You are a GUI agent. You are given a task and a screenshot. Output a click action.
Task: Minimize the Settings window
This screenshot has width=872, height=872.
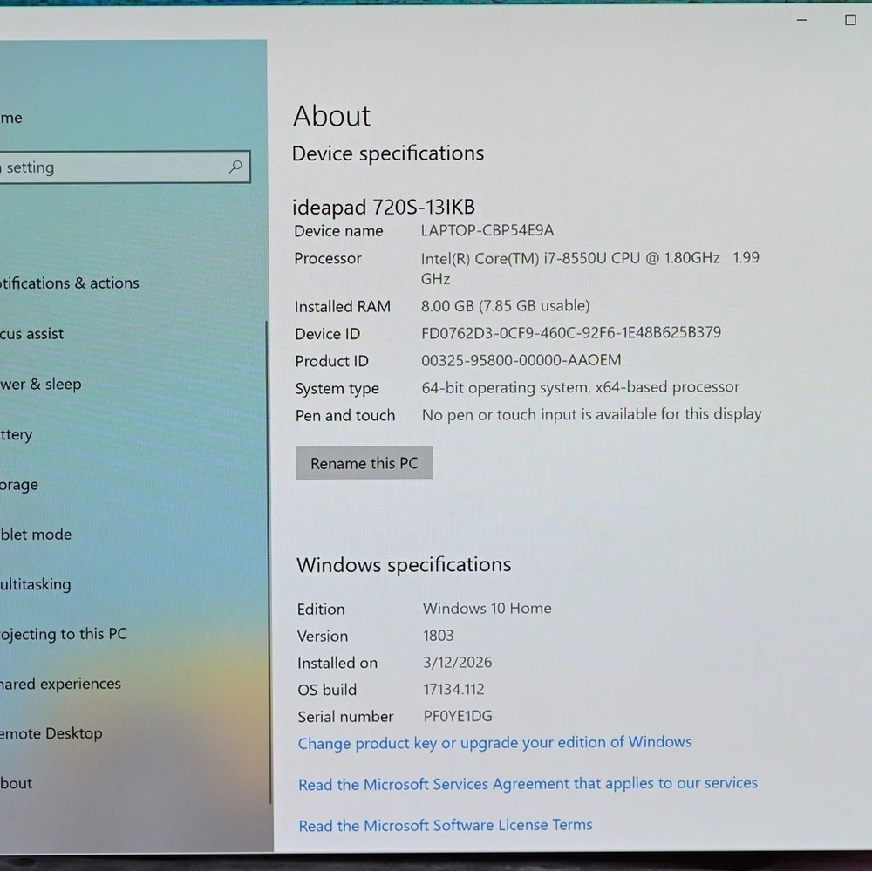tap(801, 20)
